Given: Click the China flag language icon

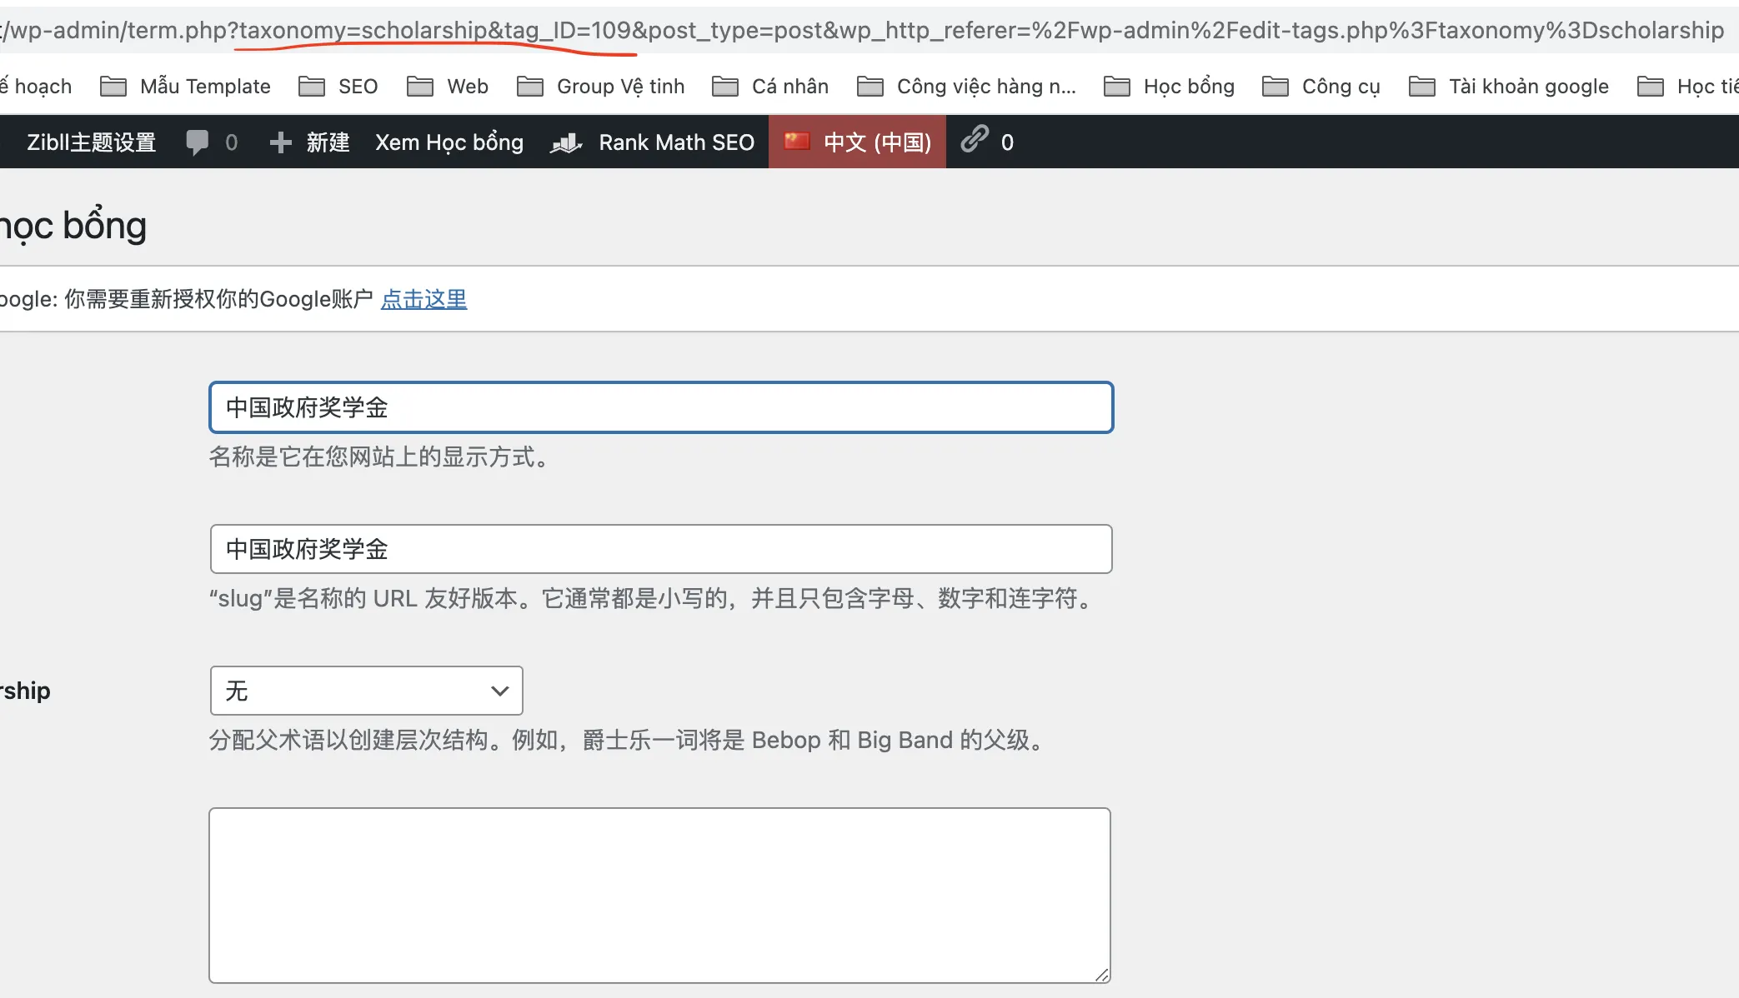Looking at the screenshot, I should tap(797, 141).
